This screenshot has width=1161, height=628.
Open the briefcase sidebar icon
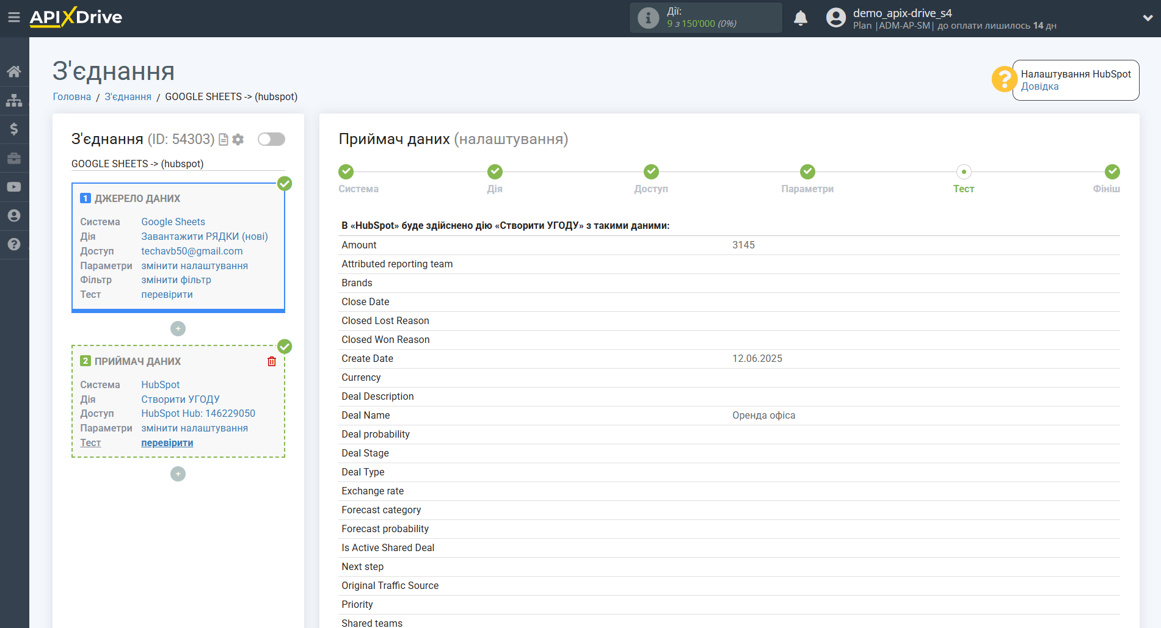click(14, 158)
